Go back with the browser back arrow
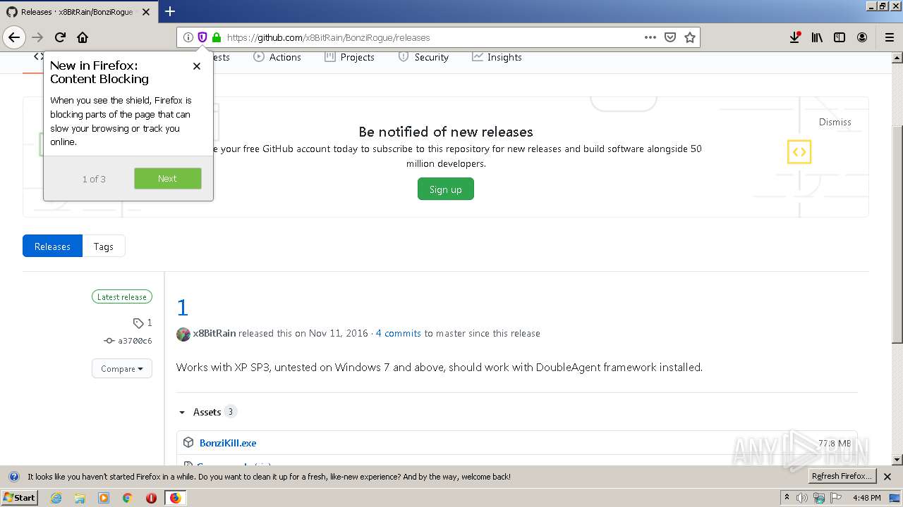Image resolution: width=903 pixels, height=507 pixels. point(14,37)
